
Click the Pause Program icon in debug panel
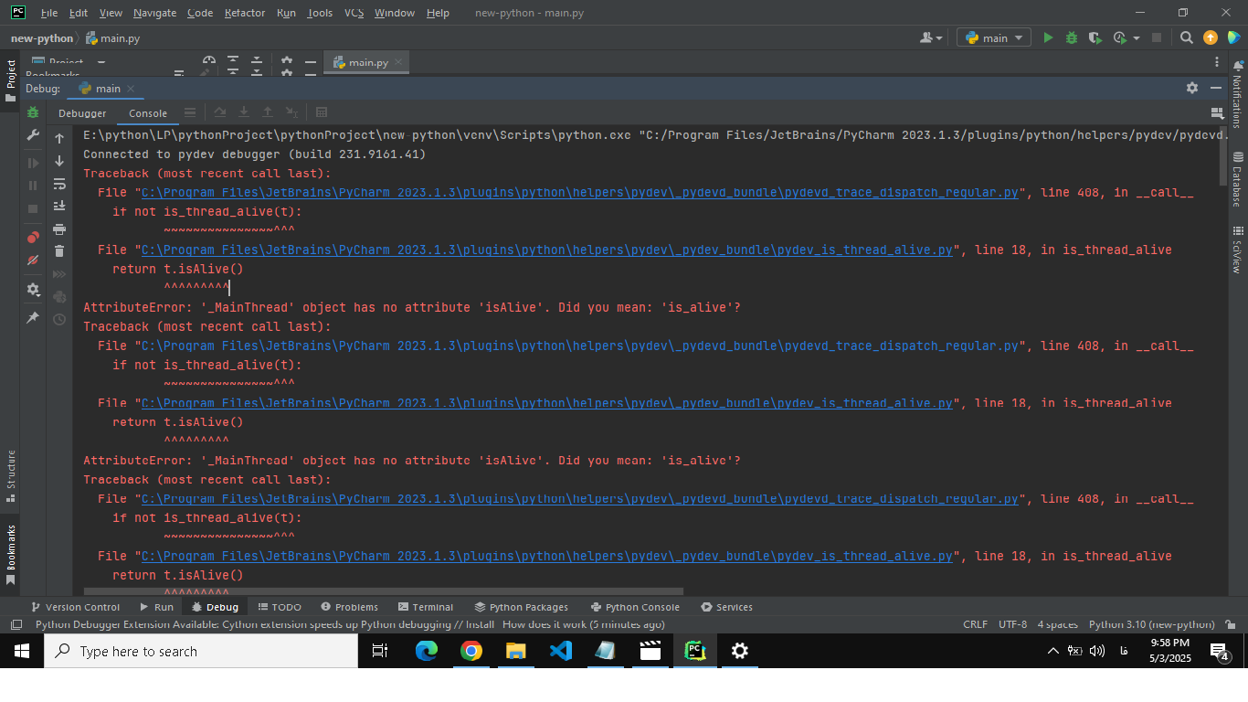pos(33,186)
